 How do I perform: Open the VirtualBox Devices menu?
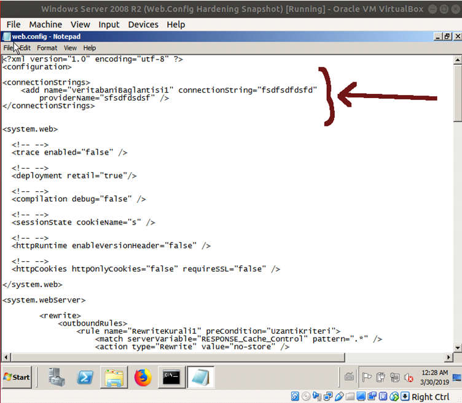tap(143, 25)
